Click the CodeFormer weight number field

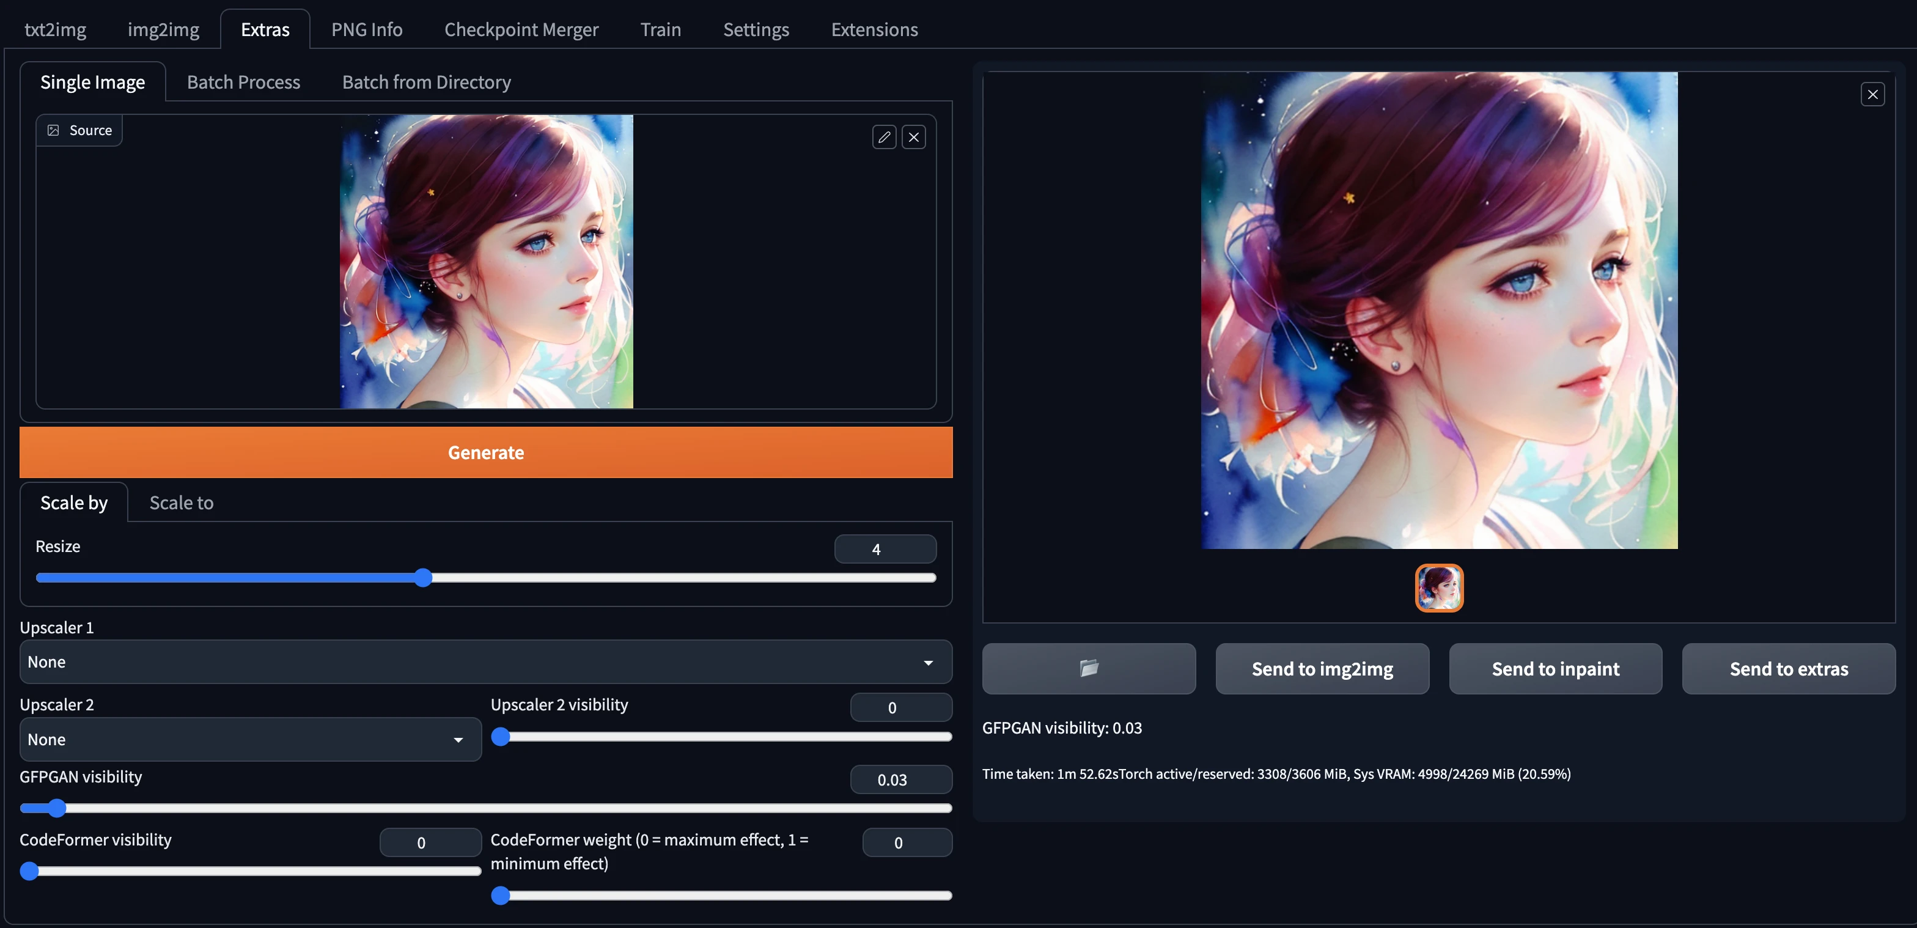(x=907, y=842)
